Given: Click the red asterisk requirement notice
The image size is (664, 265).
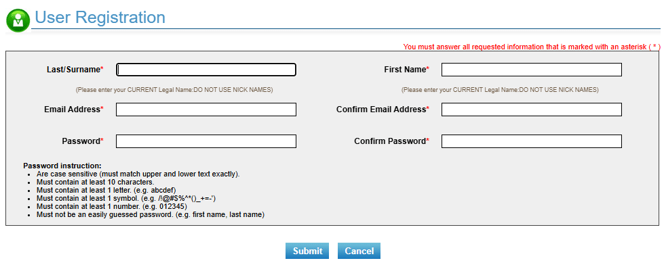Looking at the screenshot, I should click(532, 47).
